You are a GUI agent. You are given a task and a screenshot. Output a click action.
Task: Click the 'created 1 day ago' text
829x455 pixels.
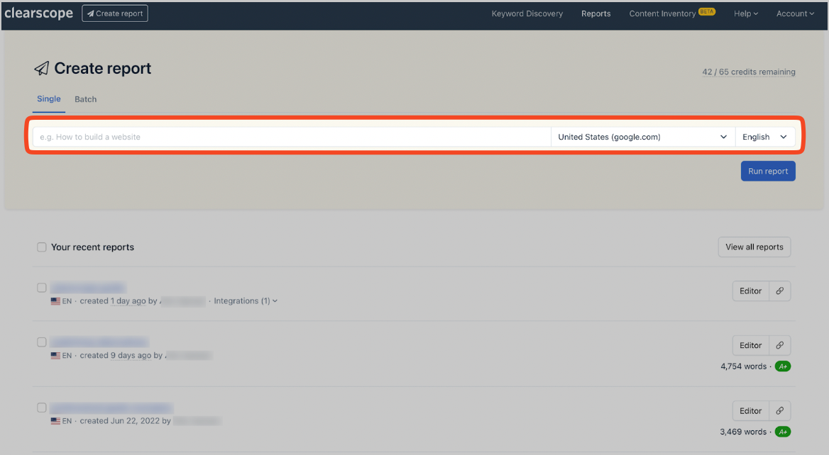pyautogui.click(x=113, y=301)
